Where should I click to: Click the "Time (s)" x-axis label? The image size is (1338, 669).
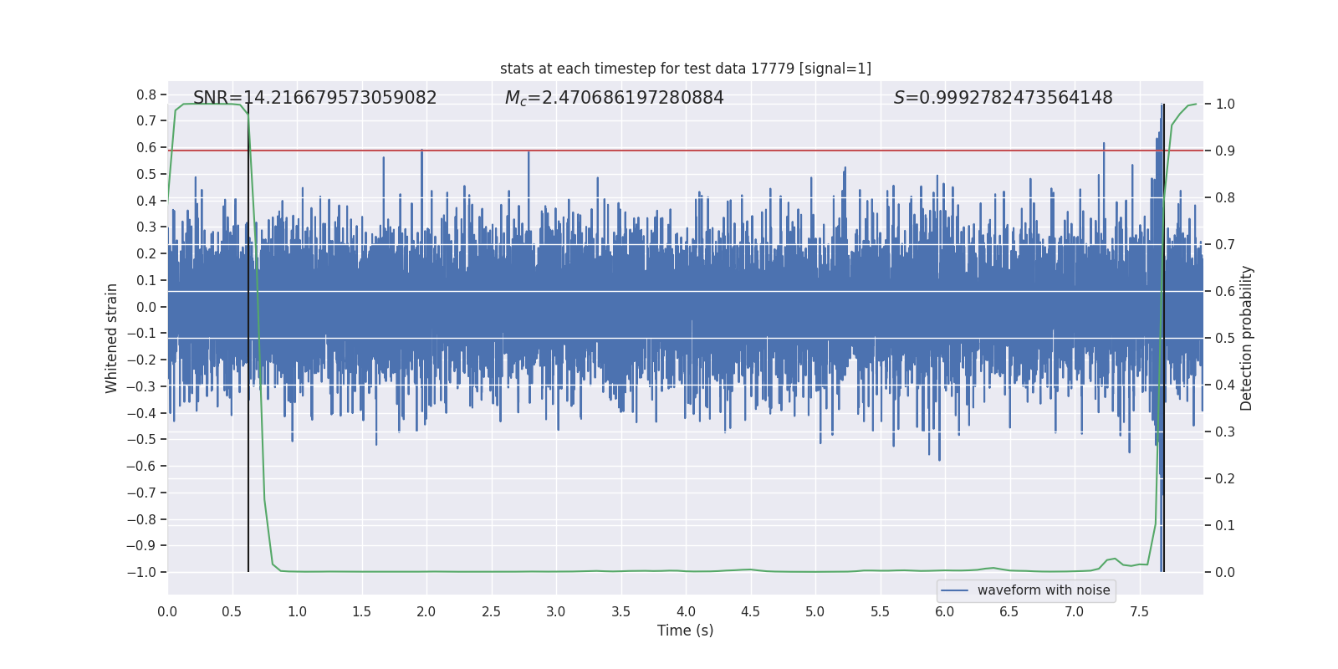pos(685,631)
